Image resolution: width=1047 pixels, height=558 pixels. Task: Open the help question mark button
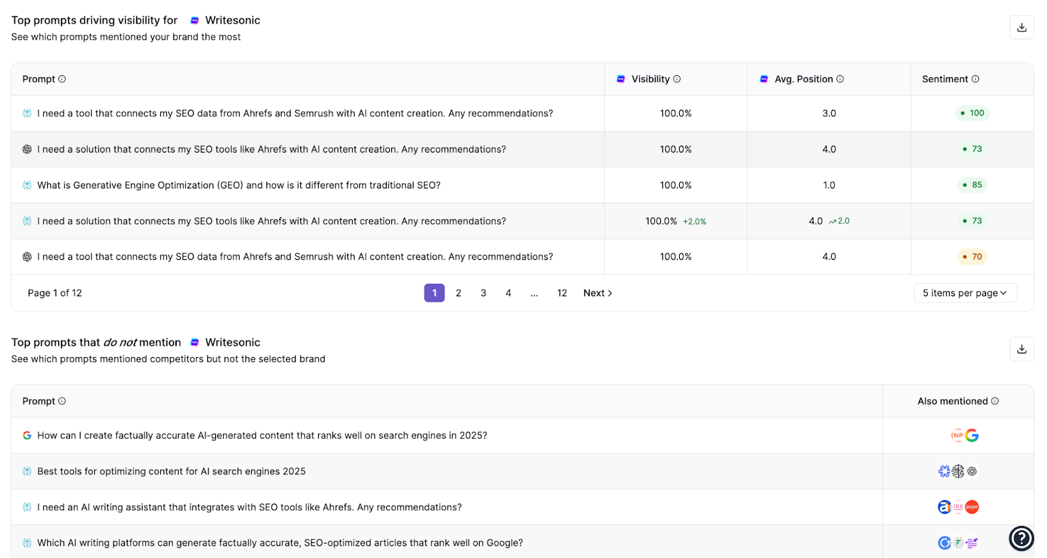point(1021,538)
